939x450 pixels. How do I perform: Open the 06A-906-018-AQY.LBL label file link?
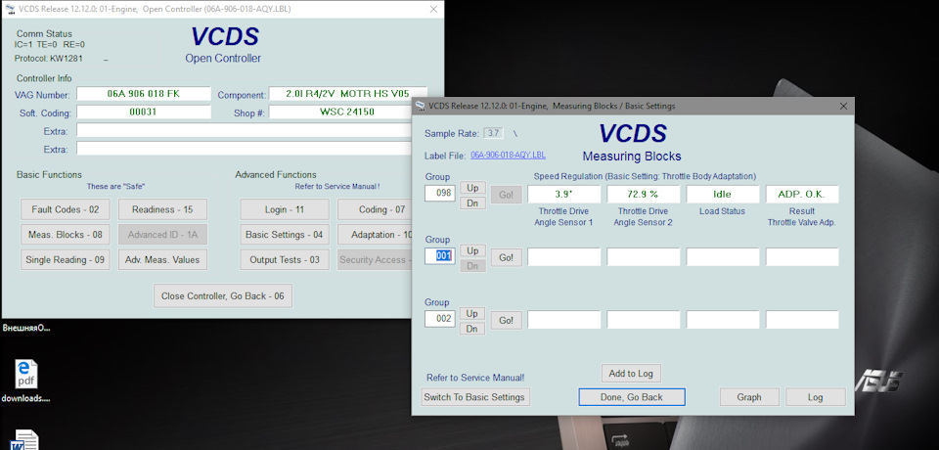click(x=508, y=155)
